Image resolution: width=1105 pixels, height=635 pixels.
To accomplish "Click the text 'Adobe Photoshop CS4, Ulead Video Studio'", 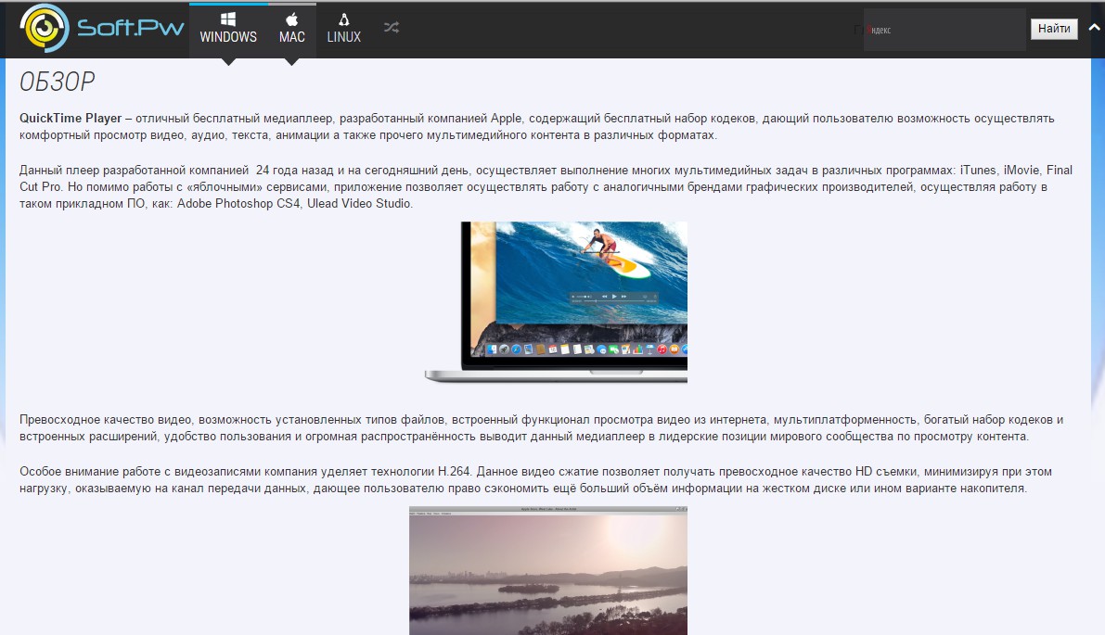I will pos(294,203).
